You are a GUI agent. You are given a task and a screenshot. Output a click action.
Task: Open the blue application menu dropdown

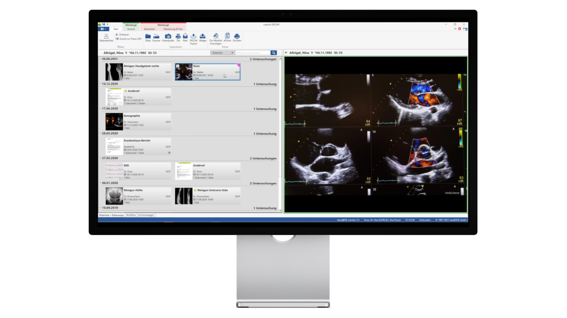[x=103, y=29]
